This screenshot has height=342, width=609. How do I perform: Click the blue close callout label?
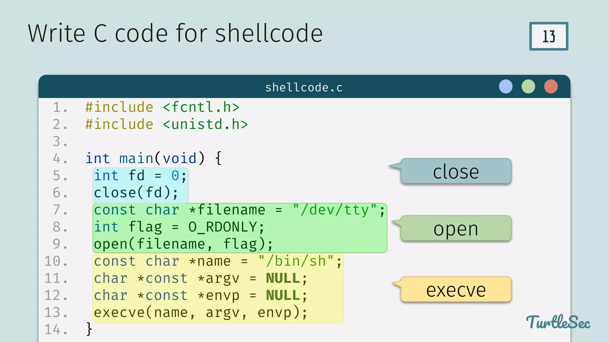point(456,172)
